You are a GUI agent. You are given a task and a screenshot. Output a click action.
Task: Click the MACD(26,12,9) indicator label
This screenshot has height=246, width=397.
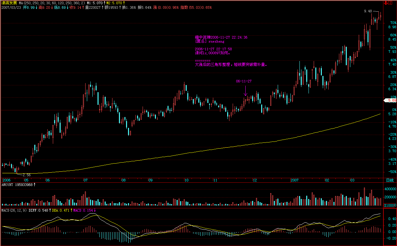tap(14, 210)
